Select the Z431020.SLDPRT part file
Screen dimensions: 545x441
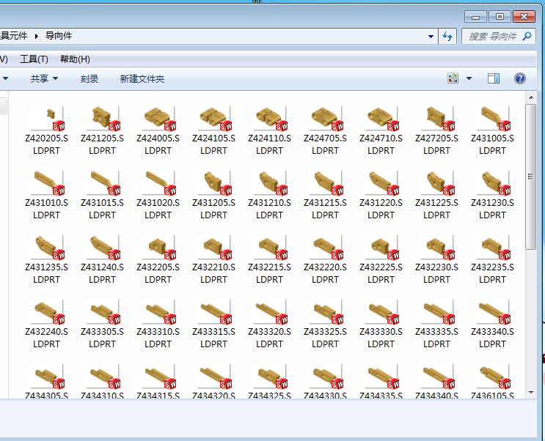pos(158,195)
